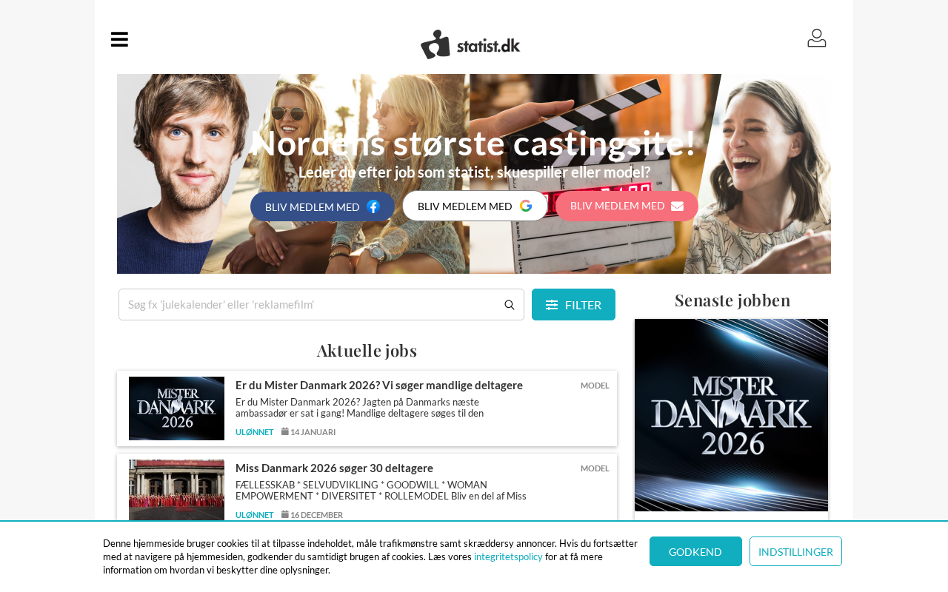The image size is (948, 592).
Task: Click the statist.dk logo
Action: (470, 44)
